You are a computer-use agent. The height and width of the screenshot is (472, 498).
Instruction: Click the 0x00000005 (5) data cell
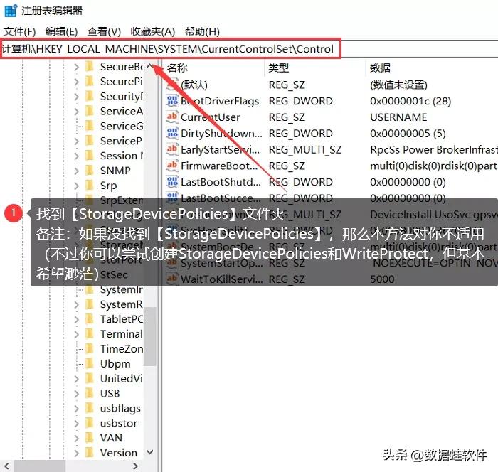(408, 134)
